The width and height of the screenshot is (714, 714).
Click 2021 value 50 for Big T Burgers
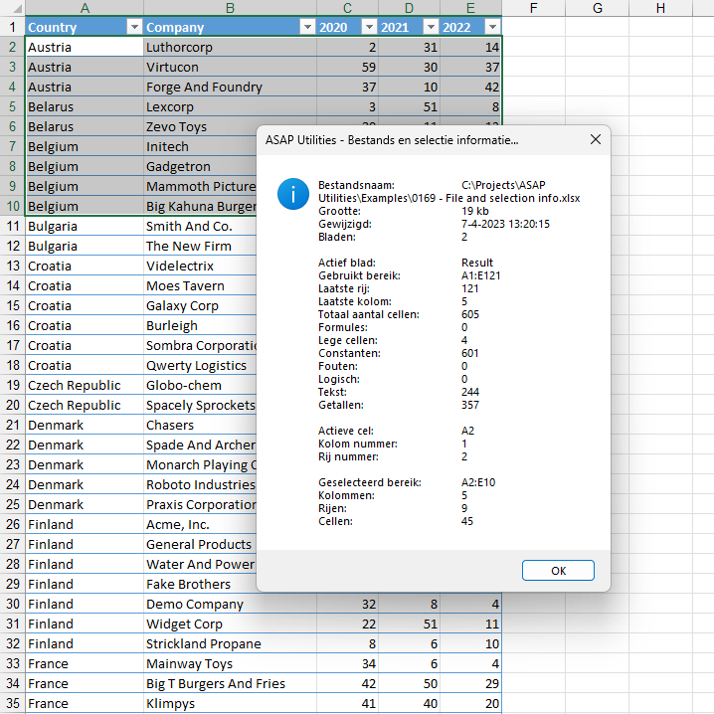click(x=409, y=683)
